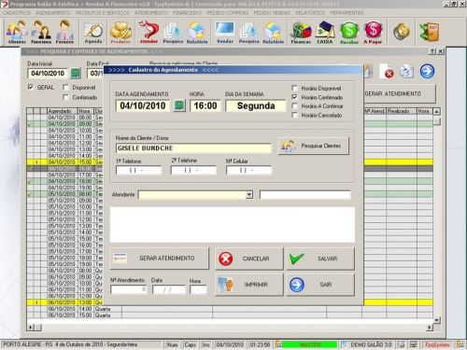Click GERAR ATENDIMENTO in the dialog
The height and width of the screenshot is (350, 467).
(x=160, y=259)
